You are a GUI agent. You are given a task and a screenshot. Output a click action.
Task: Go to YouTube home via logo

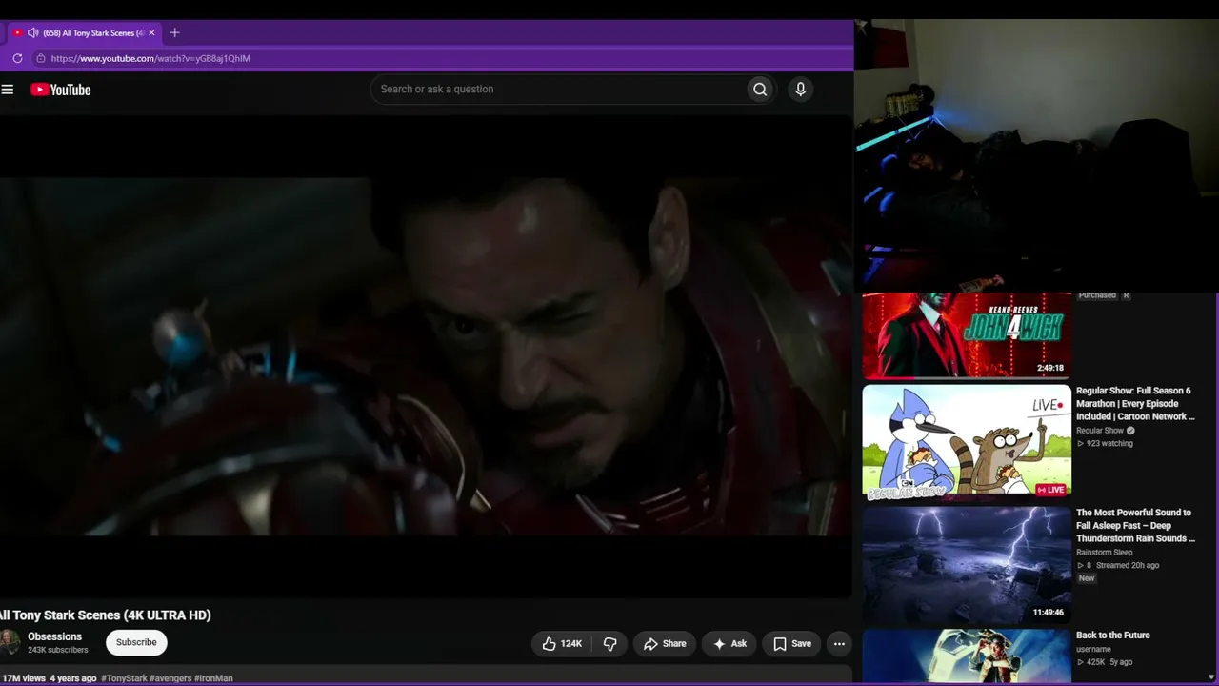point(60,90)
